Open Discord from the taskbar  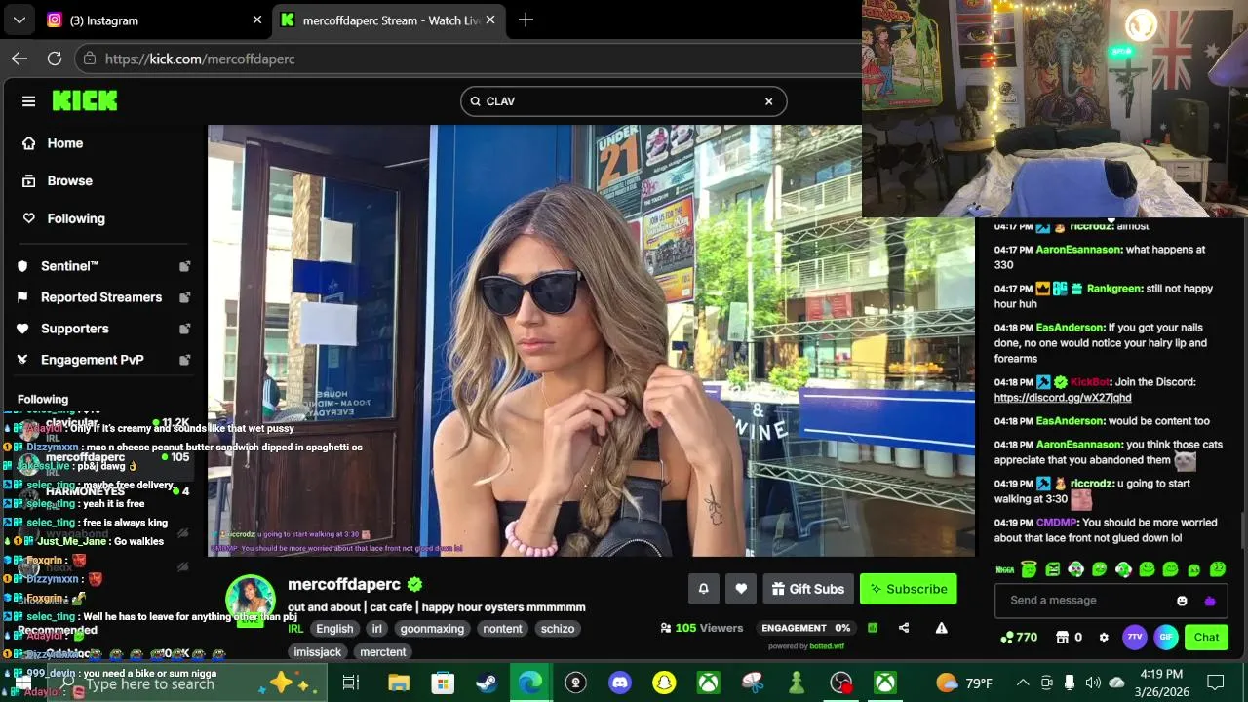tap(620, 682)
